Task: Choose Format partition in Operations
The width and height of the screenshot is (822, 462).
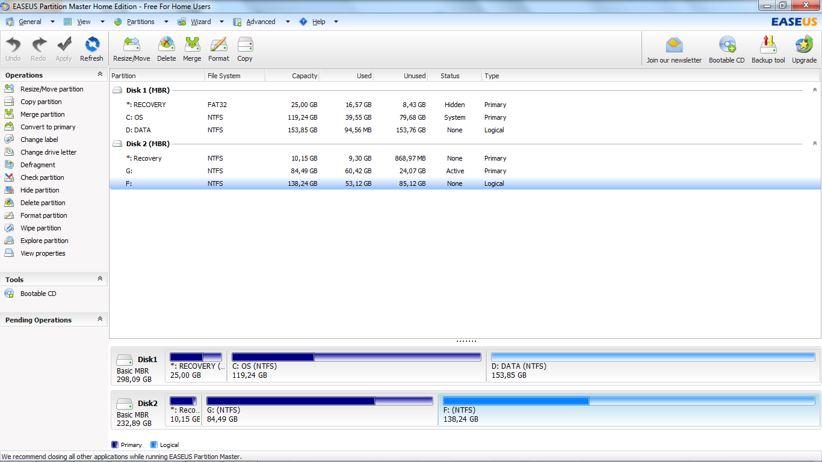Action: (44, 215)
